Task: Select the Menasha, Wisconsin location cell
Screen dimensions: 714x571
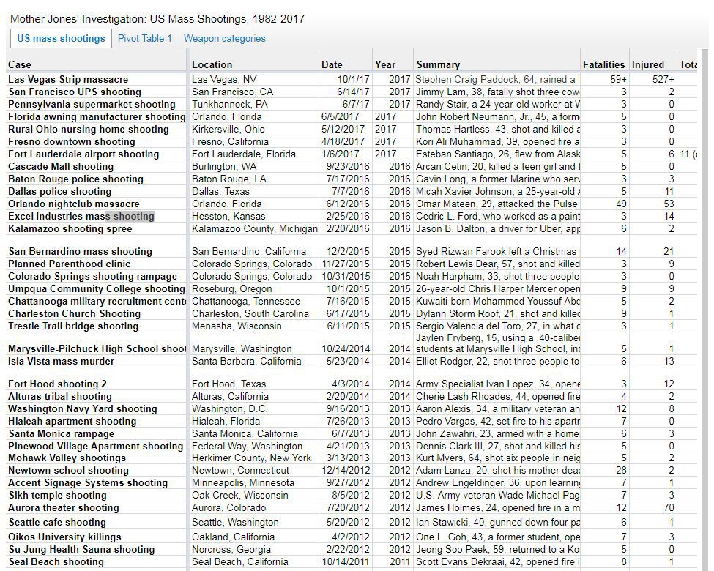Action: [254, 326]
